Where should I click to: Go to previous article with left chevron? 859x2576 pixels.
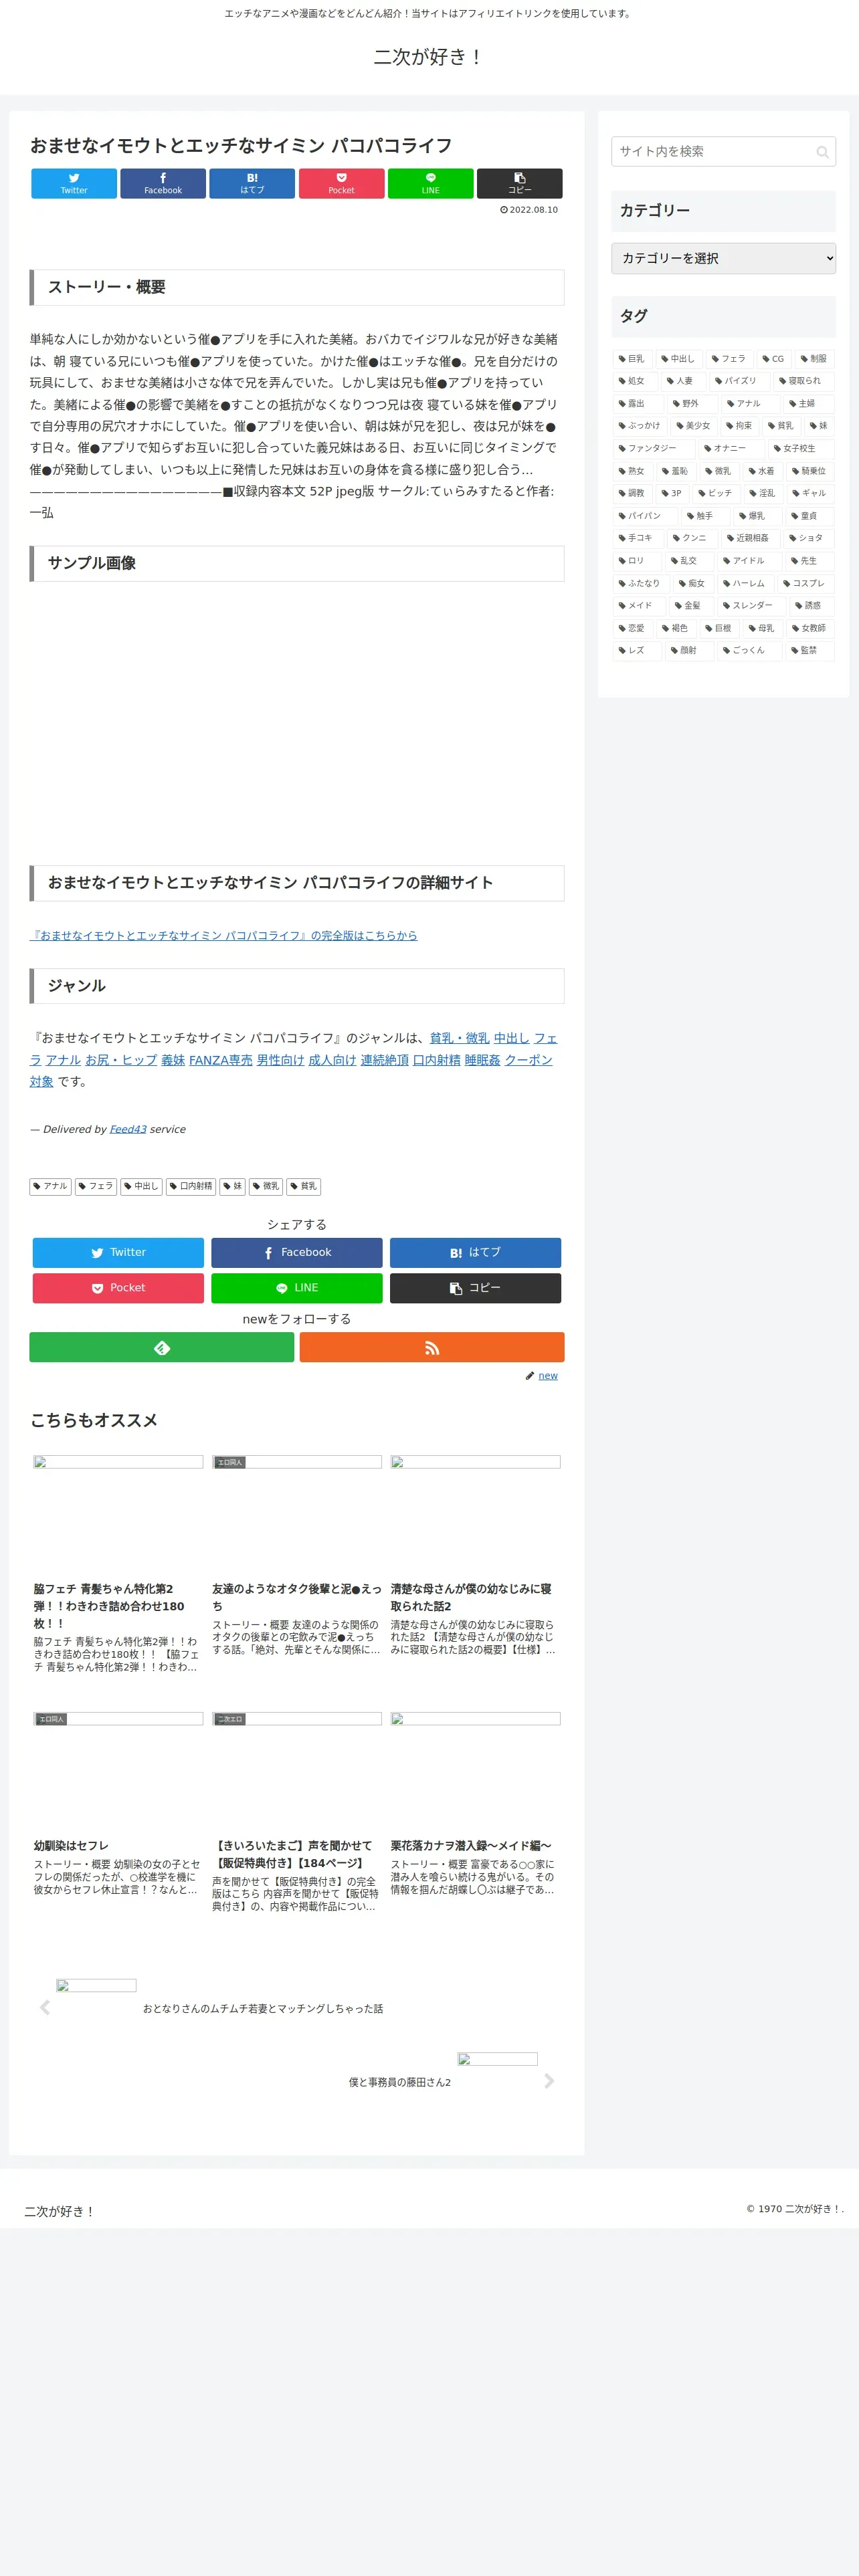click(x=45, y=2007)
